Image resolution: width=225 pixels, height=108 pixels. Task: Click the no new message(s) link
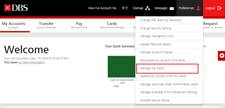(x=31, y=62)
